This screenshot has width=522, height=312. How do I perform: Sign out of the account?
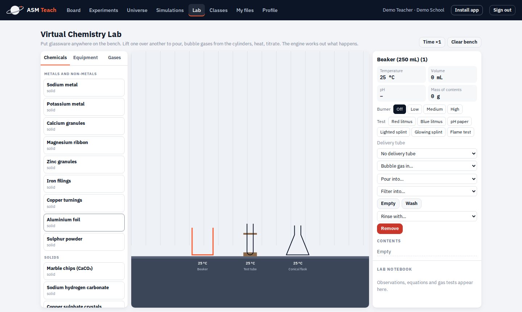click(x=502, y=10)
